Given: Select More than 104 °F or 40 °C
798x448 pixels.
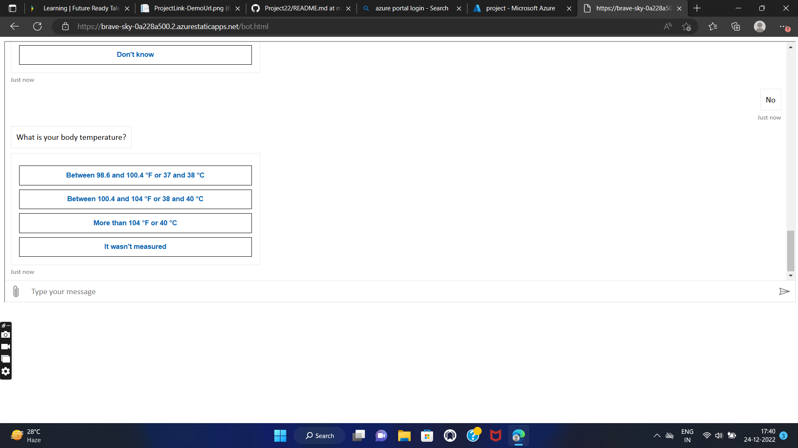Looking at the screenshot, I should pos(135,223).
